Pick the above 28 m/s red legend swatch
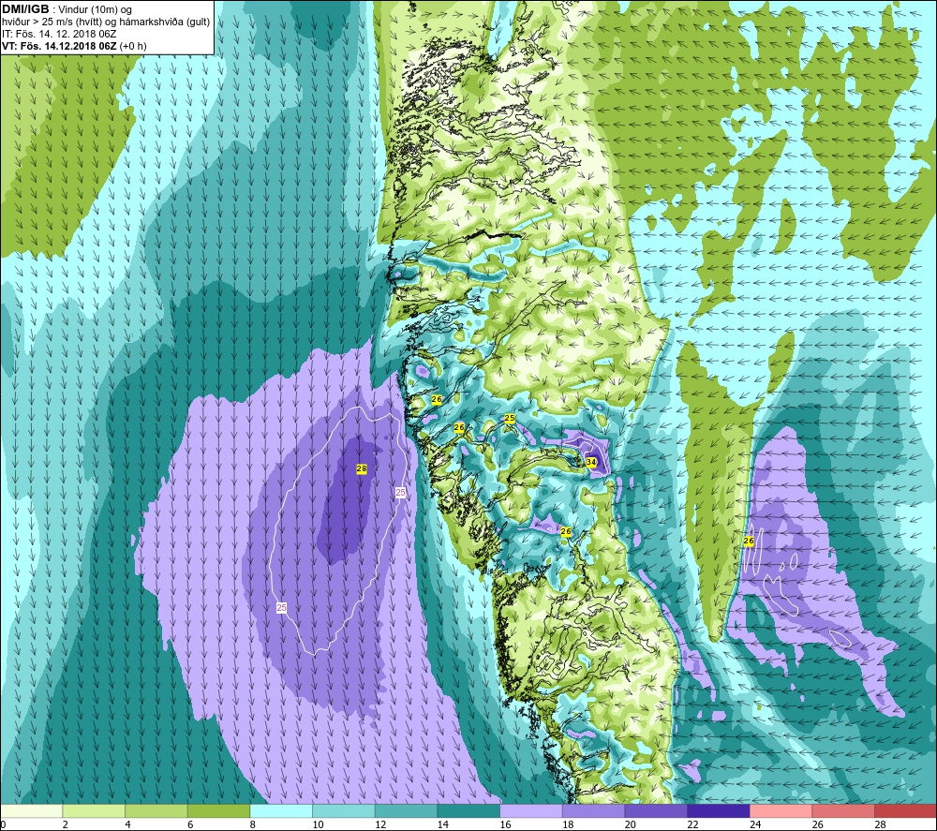 coord(905,811)
